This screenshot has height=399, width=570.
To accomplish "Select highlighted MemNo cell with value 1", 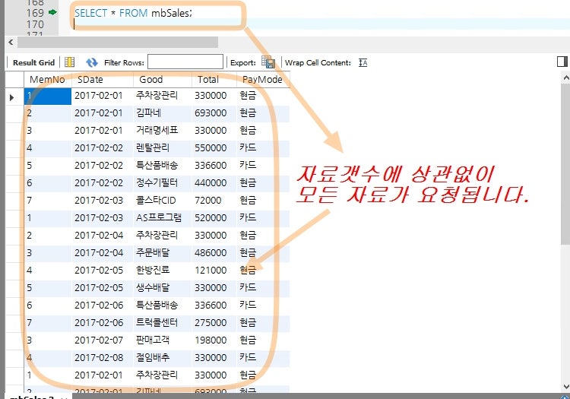I will [48, 96].
